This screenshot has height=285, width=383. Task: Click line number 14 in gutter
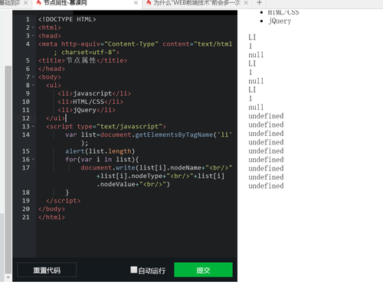pyautogui.click(x=26, y=134)
